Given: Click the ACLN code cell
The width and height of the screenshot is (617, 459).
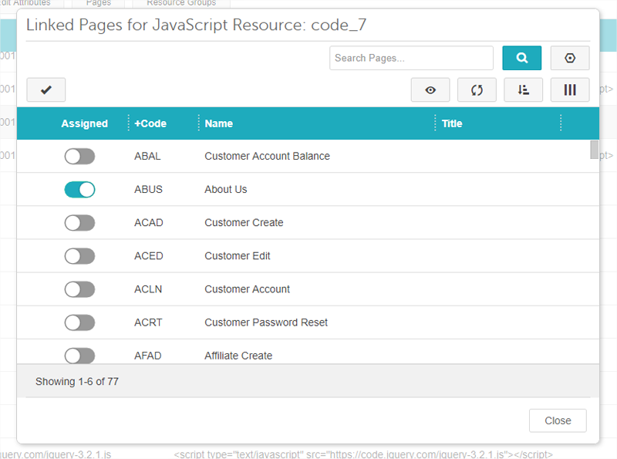Looking at the screenshot, I should point(148,289).
